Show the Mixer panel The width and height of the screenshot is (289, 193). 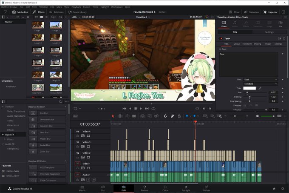click(234, 12)
